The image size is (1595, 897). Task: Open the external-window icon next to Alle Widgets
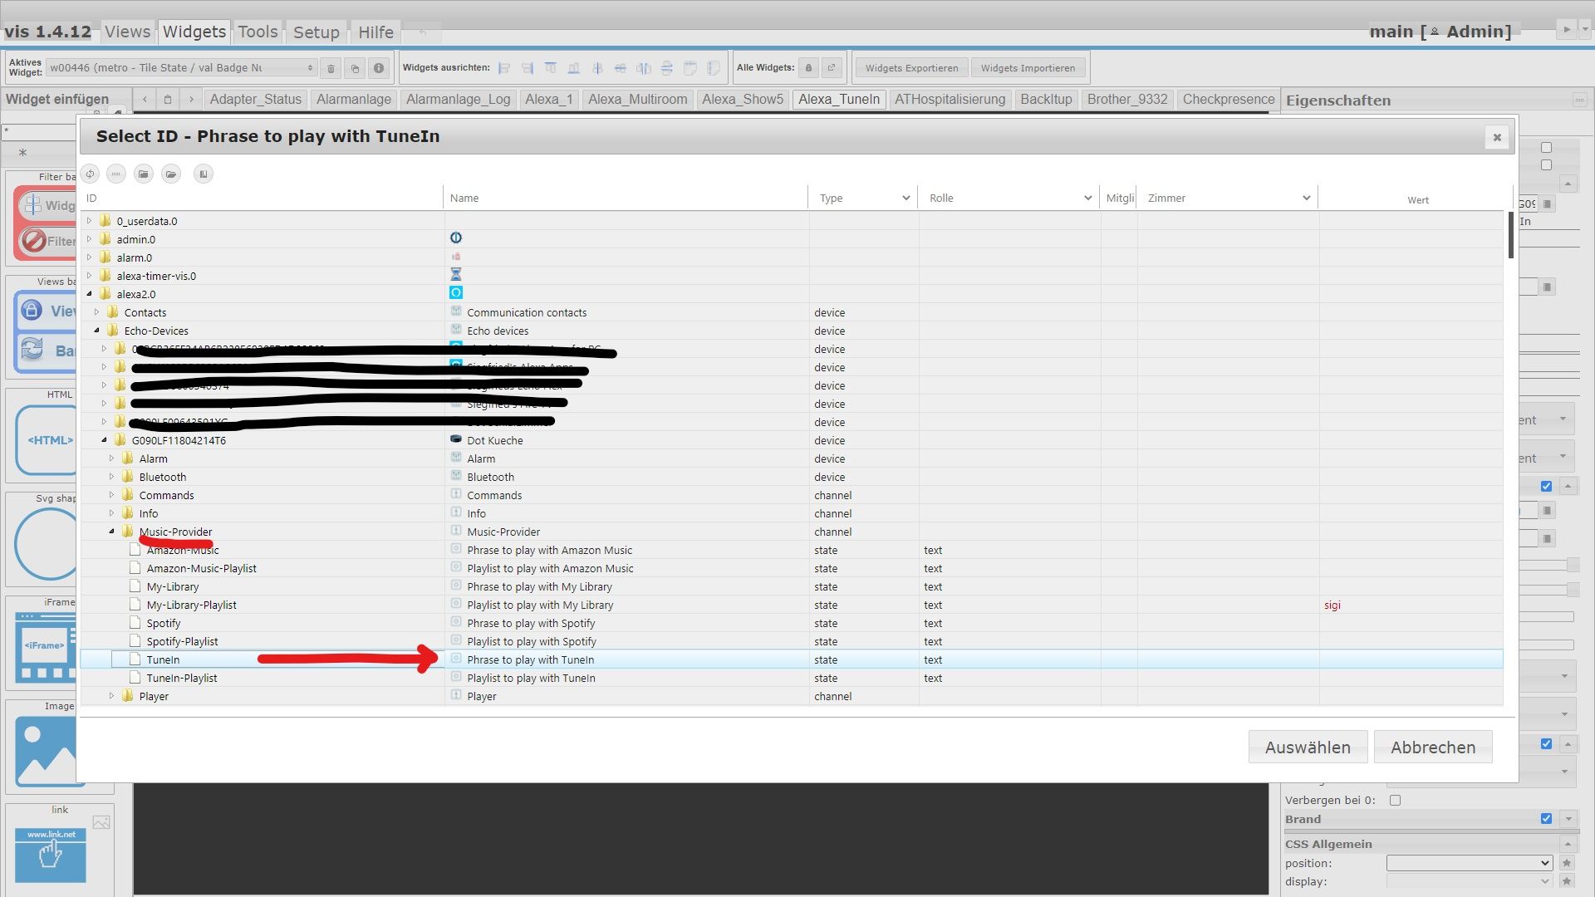832,68
